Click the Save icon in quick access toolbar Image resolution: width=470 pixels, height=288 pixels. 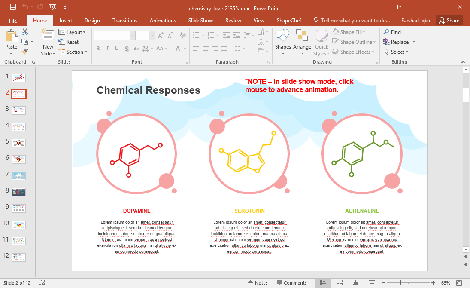(x=13, y=7)
